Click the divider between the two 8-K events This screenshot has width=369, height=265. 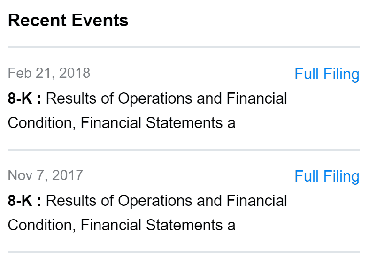click(x=184, y=150)
